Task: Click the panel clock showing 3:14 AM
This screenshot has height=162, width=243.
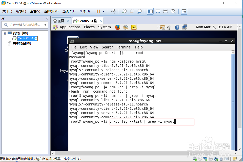Action: 214,27
